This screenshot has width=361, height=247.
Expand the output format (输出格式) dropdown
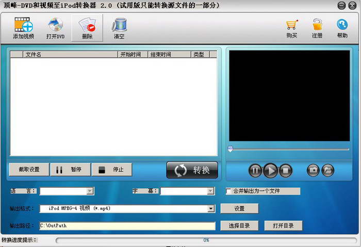pos(210,208)
